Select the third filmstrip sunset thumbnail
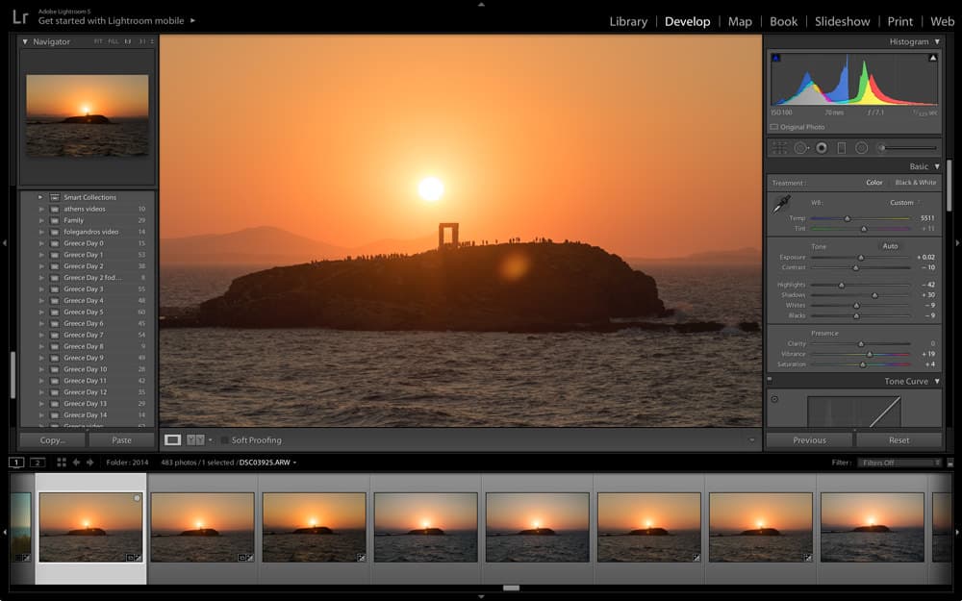962x601 pixels. [315, 527]
